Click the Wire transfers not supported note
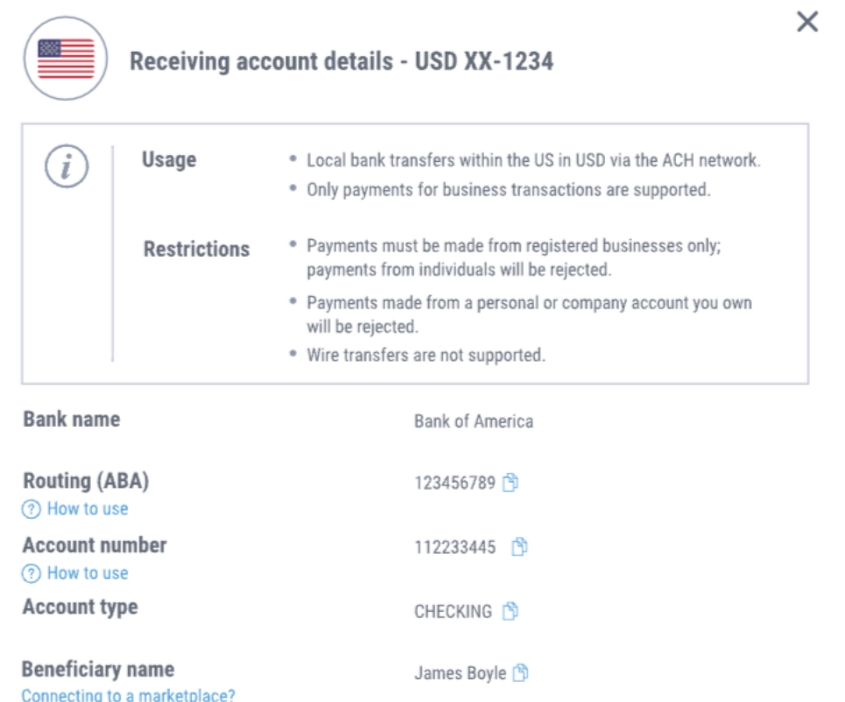This screenshot has height=702, width=845. click(x=426, y=355)
